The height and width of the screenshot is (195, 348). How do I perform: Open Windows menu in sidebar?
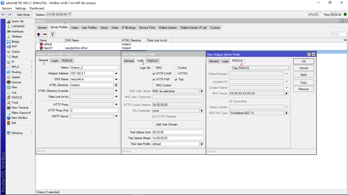point(20,133)
